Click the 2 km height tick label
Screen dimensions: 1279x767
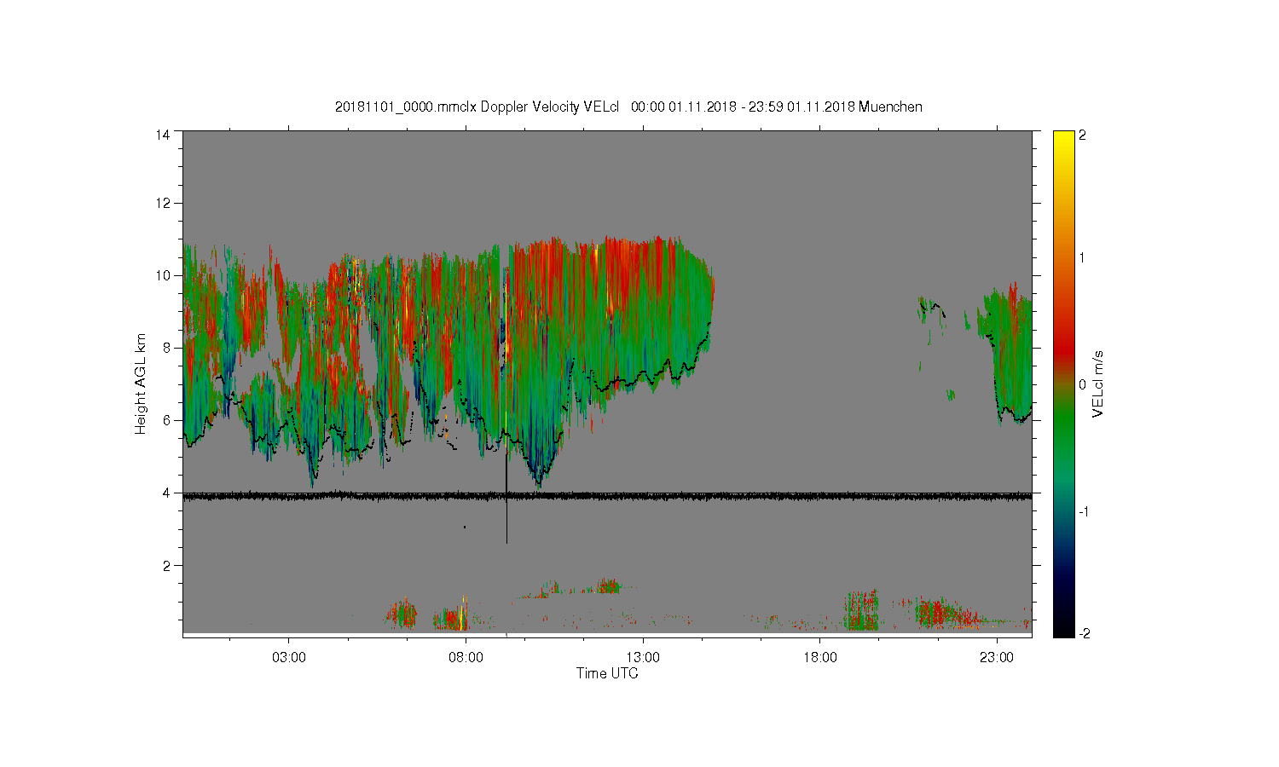tap(166, 565)
